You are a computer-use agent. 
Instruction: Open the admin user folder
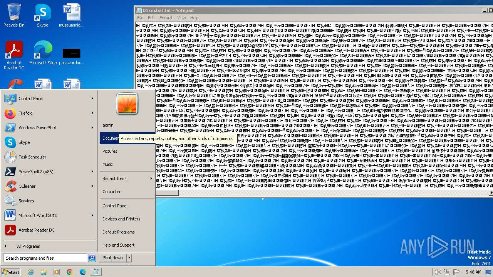pos(127,125)
